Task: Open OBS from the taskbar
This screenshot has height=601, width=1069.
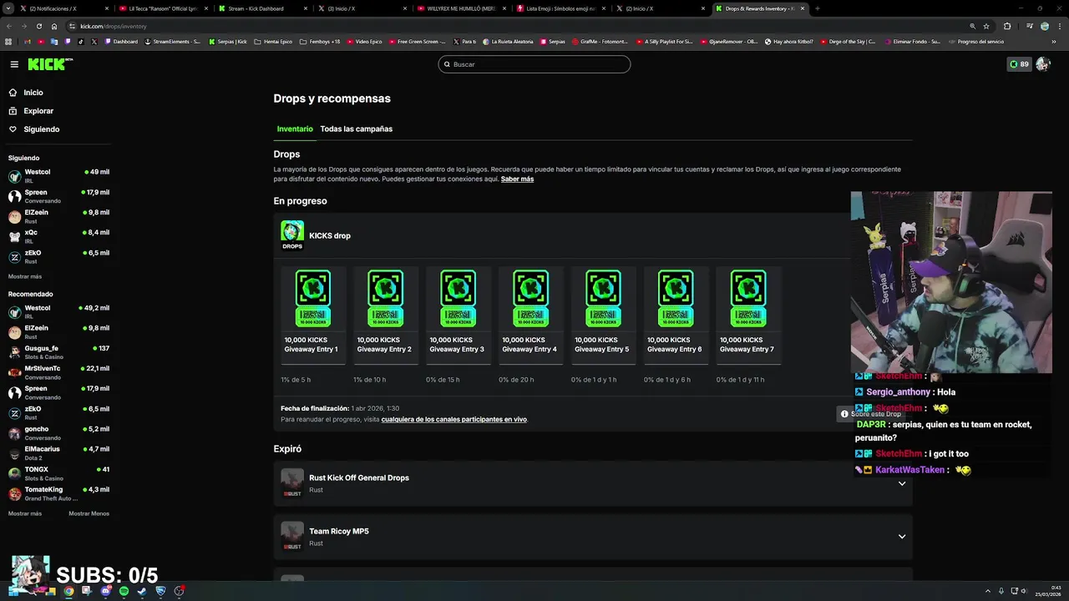Action: click(179, 591)
